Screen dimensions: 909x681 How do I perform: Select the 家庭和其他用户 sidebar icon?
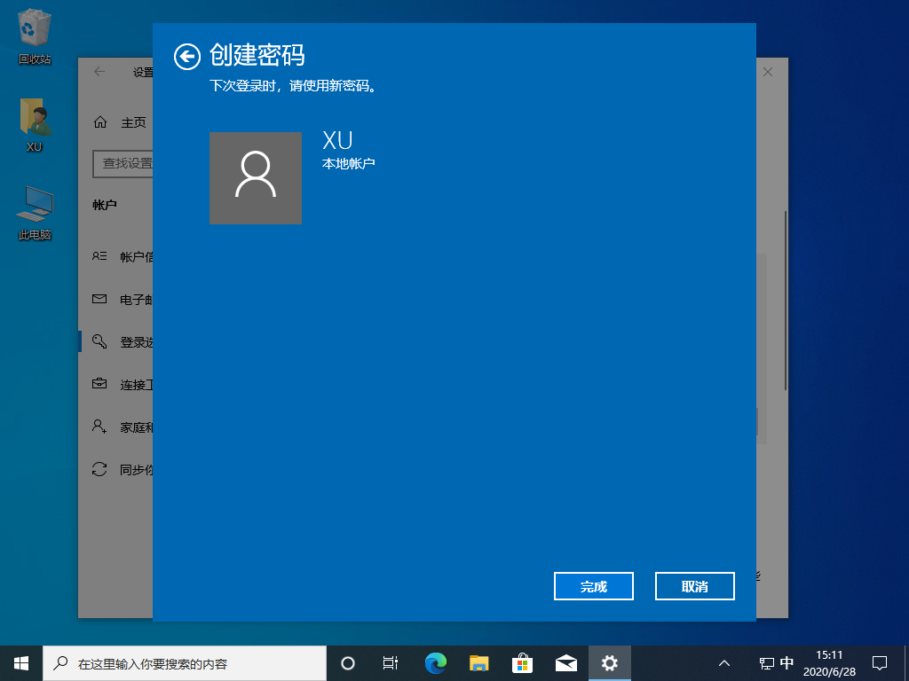click(99, 427)
